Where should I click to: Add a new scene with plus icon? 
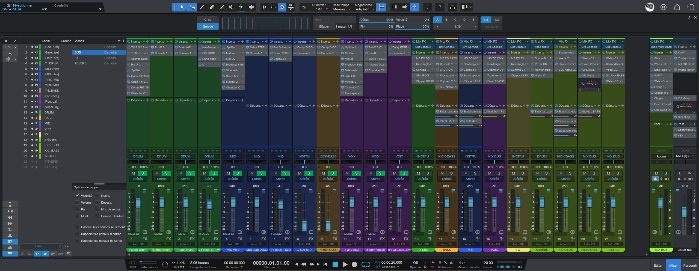124,41
